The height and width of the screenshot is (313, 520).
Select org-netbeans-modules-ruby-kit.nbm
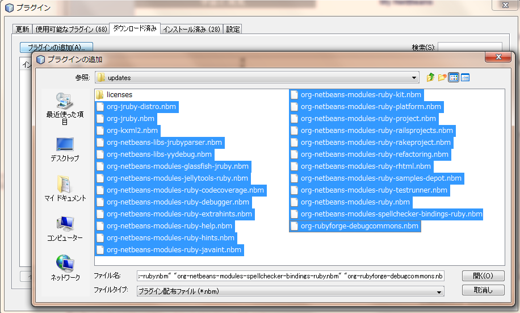(x=357, y=95)
